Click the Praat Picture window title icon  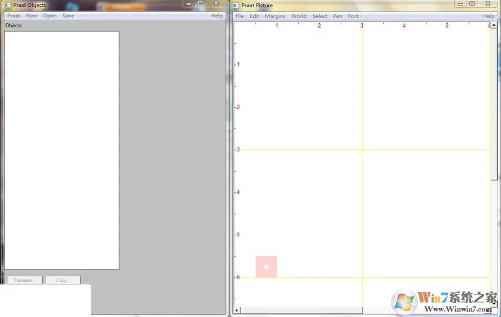pos(236,6)
